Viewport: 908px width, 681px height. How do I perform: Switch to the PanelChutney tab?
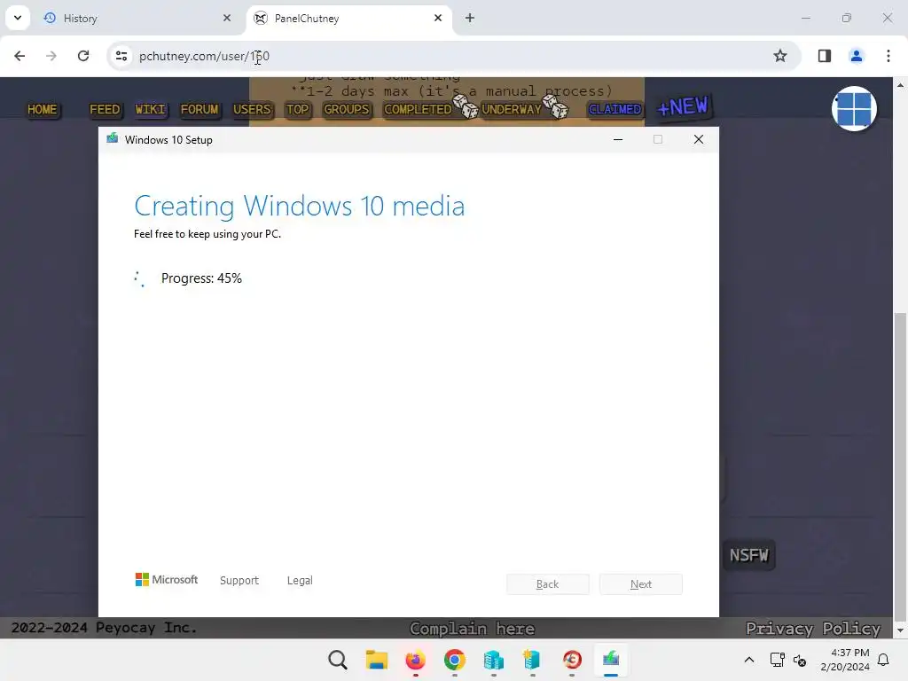tap(349, 18)
